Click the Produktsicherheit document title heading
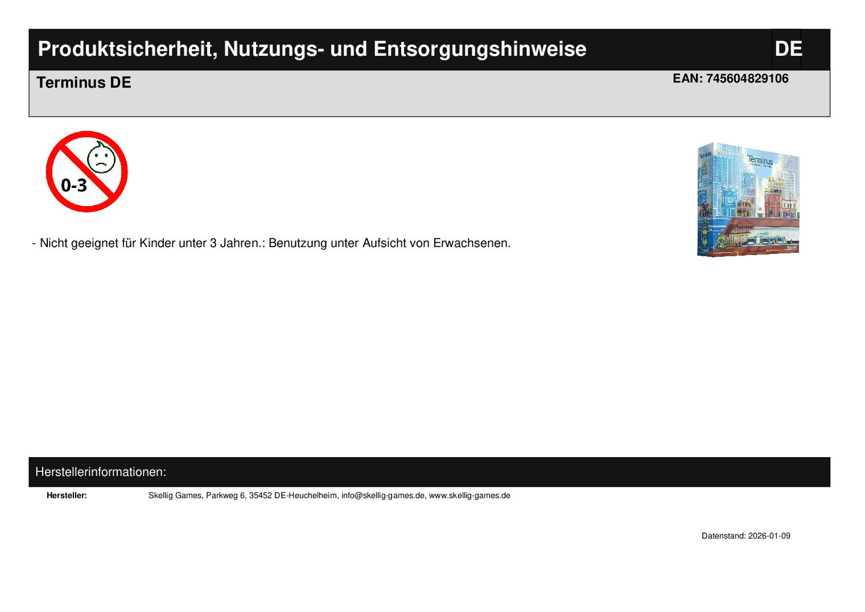Screen dimensions: 865x612 coord(312,50)
